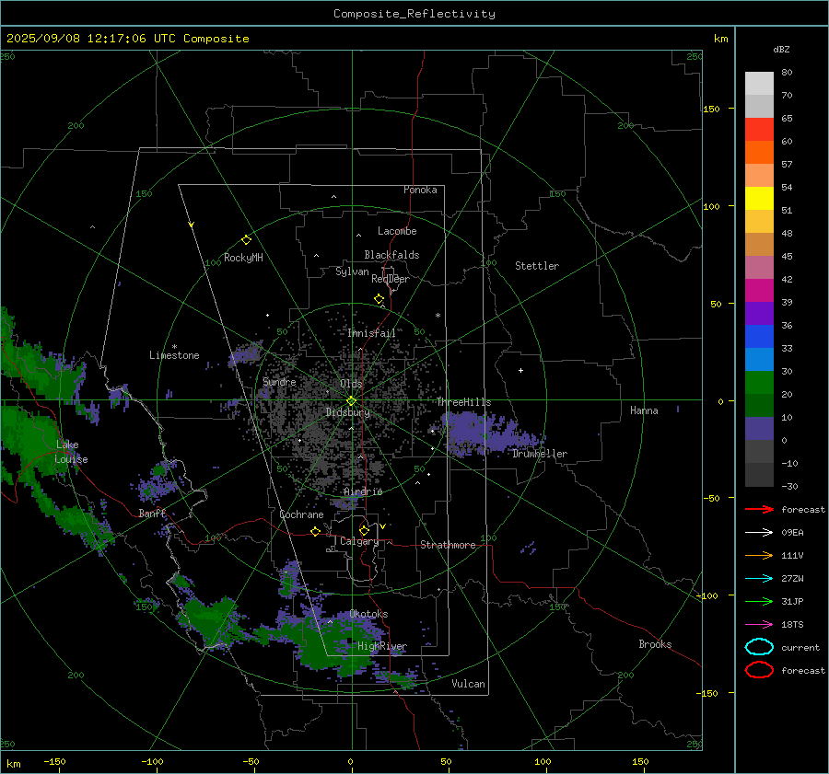Click the yellow diamond marker below RedDeer
Screen dimensions: 829x774
point(379,299)
